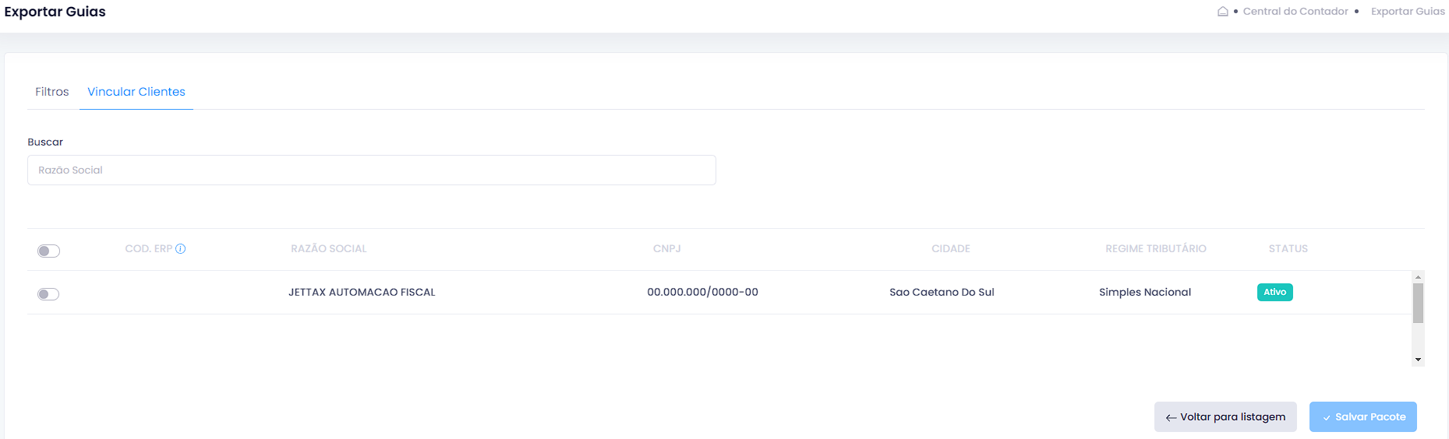Image resolution: width=1449 pixels, height=439 pixels.
Task: Click COD. ERP column header text
Action: [149, 249]
